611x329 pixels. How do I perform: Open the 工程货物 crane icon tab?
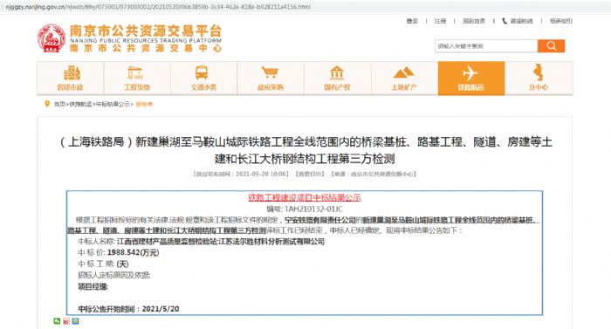(137, 78)
